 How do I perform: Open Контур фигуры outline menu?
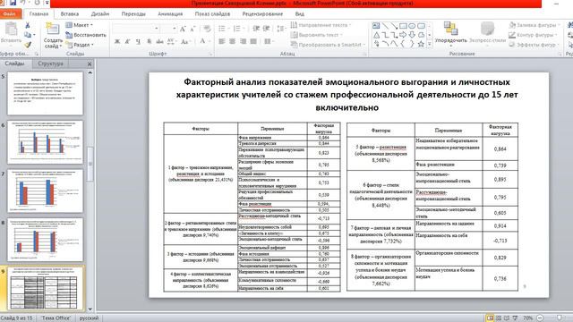533,35
